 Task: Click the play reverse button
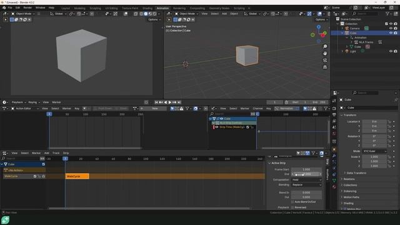click(165, 102)
